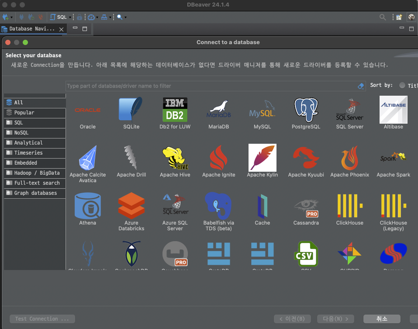Viewport: 418px width, 329px height.
Task: Click the database tasks boxes icon
Action: [104, 17]
